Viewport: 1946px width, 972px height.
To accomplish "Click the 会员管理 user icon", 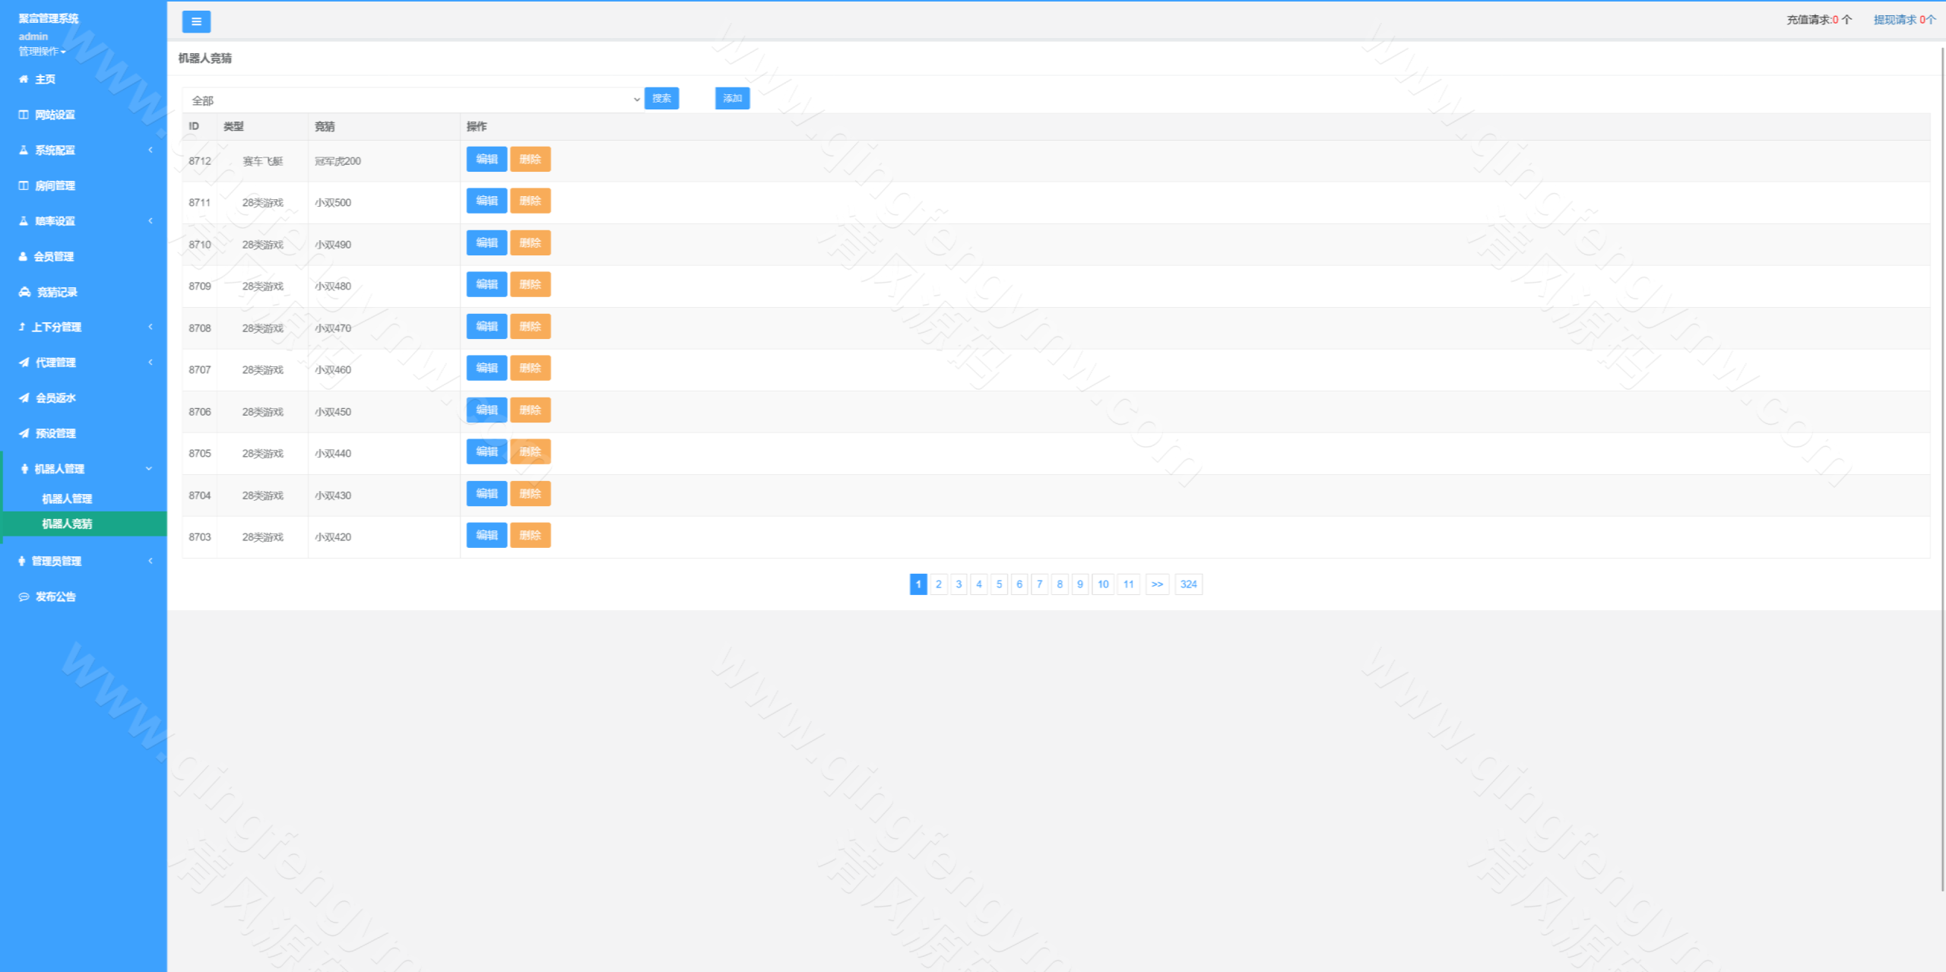I will coord(23,257).
